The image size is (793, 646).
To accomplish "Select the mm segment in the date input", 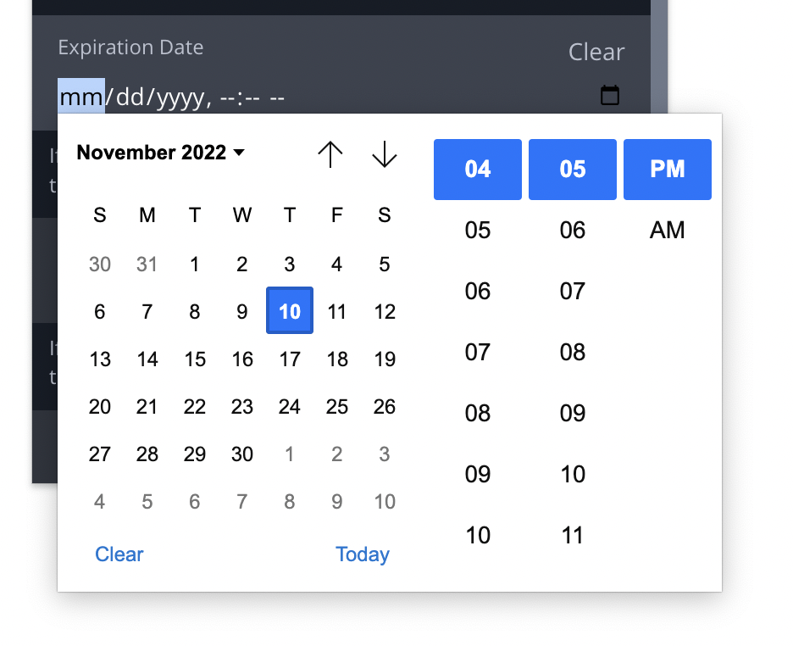I will point(80,96).
